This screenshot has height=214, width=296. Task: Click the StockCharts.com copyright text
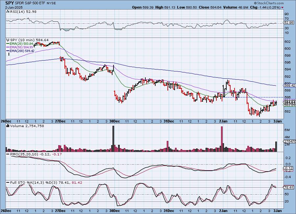point(269,3)
